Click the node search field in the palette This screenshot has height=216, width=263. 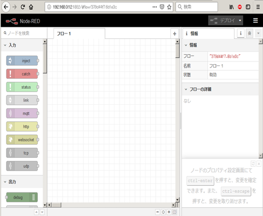(x=24, y=33)
